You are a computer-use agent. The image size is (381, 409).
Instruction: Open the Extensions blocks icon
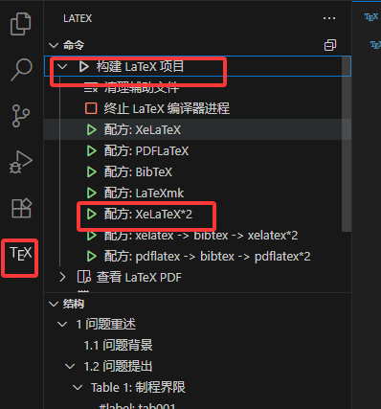click(x=21, y=208)
